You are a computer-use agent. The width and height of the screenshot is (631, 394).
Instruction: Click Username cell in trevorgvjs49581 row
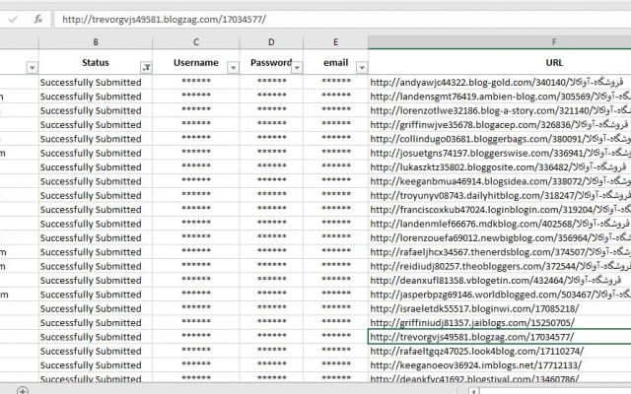pos(196,337)
